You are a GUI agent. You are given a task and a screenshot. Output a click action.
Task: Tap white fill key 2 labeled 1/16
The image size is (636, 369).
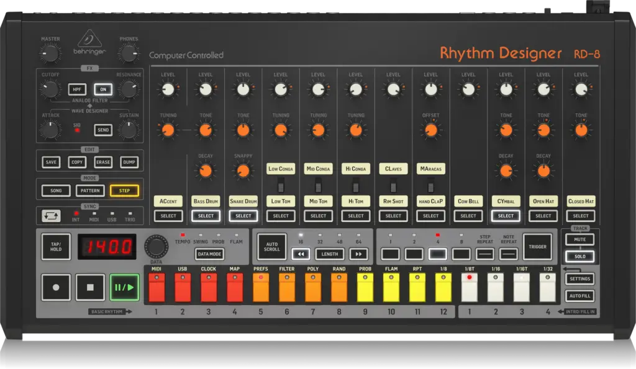(496, 288)
